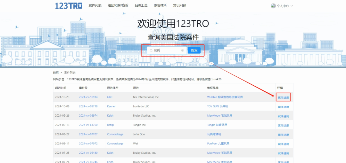This screenshot has height=163, width=346.
Task: Go to 组团和解/应诉 menu
Action: 118,5
